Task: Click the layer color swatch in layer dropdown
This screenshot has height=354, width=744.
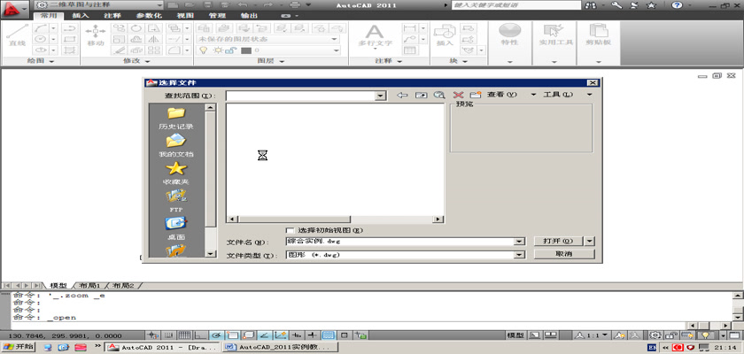Action: pyautogui.click(x=246, y=50)
